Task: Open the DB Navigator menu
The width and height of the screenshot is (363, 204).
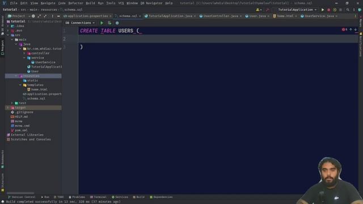Action: point(151,3)
